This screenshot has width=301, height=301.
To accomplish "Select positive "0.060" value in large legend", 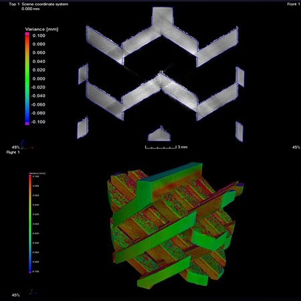I will click(39, 53).
